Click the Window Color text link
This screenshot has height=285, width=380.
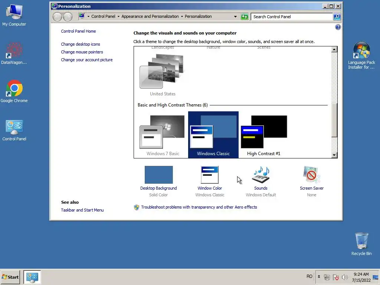point(210,188)
